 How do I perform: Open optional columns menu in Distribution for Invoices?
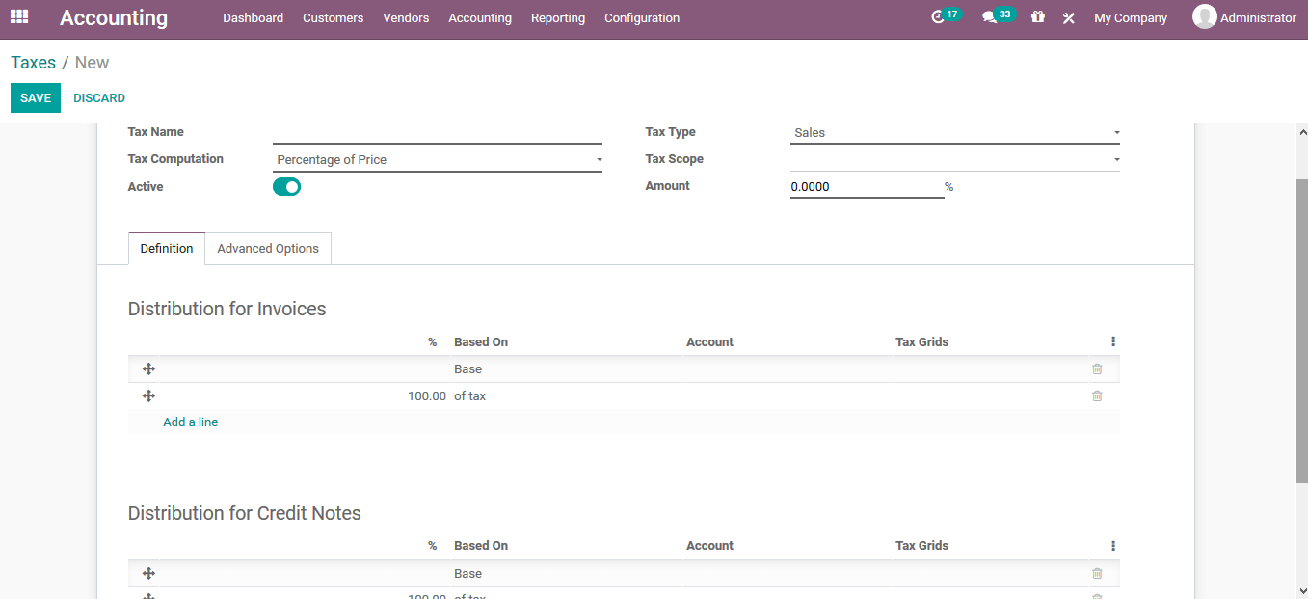pos(1112,340)
